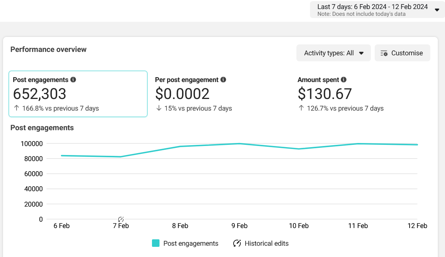Click info icon beside Per post engagement
This screenshot has width=445, height=257.
click(223, 80)
